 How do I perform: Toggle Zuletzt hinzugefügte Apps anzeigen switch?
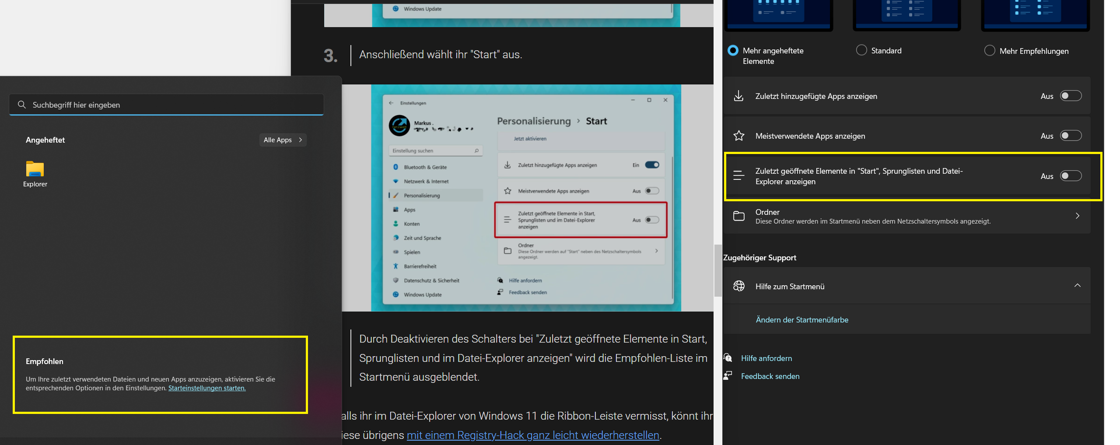(x=1071, y=96)
